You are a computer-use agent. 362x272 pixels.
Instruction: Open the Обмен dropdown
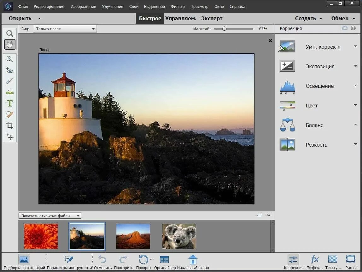point(343,19)
